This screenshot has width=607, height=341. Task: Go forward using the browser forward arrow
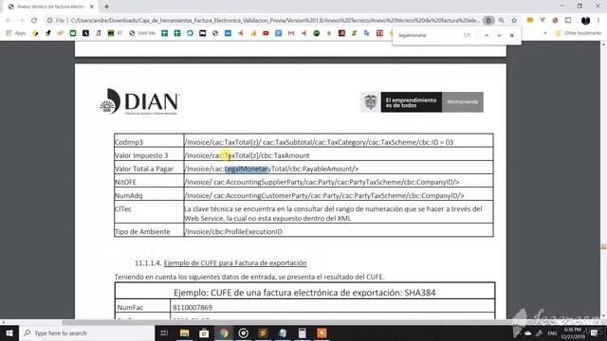coord(21,21)
